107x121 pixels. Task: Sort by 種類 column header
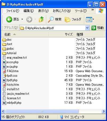click(x=90, y=34)
